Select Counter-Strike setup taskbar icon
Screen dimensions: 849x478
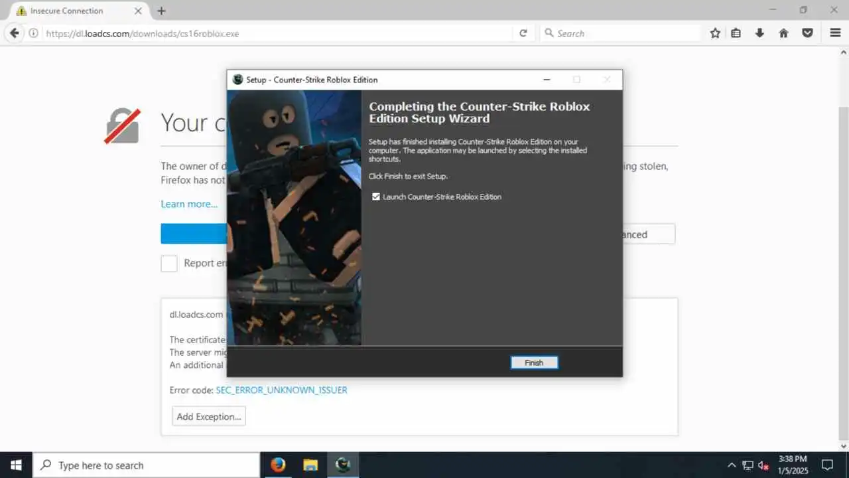[x=343, y=465]
